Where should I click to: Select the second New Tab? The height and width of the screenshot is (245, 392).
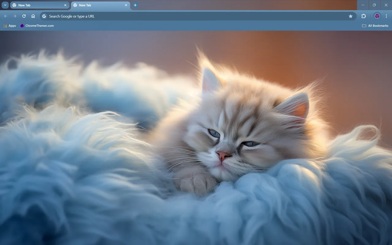click(x=100, y=5)
